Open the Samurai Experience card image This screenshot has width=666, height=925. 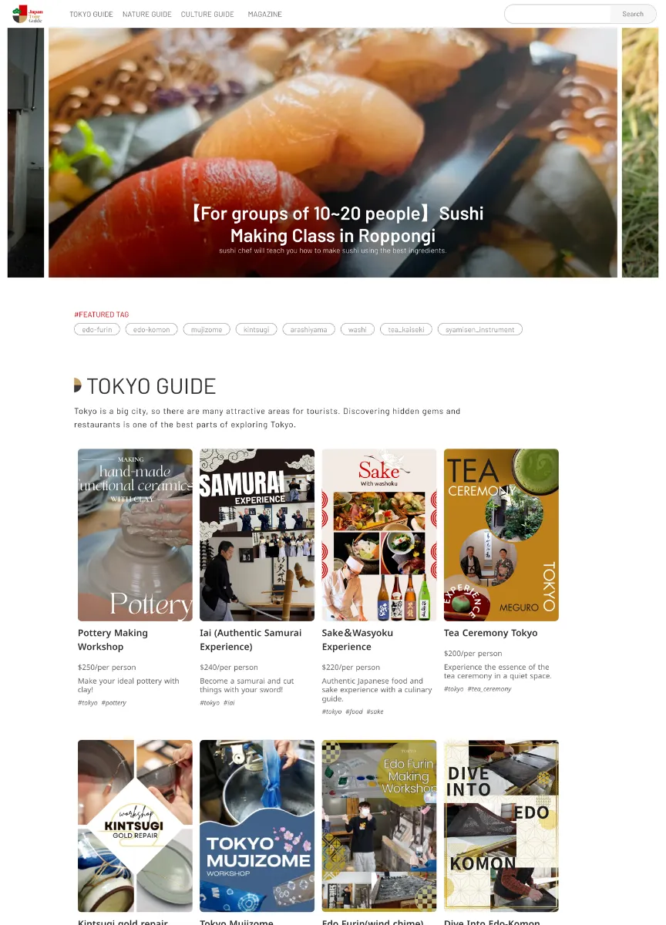coord(257,535)
